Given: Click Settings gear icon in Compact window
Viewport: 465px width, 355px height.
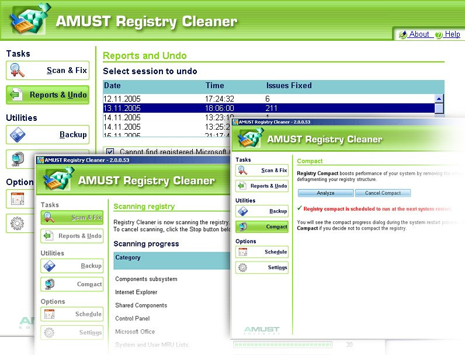Looking at the screenshot, I should click(242, 267).
